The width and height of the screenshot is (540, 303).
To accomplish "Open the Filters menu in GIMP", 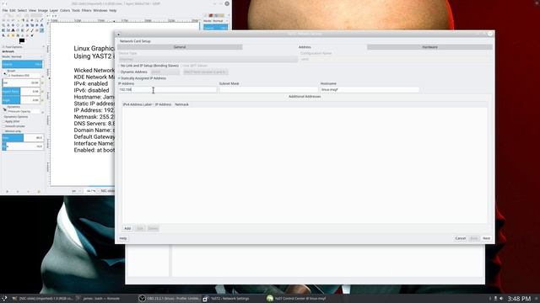I will point(86,11).
